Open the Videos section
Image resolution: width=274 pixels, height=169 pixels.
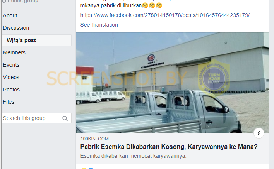point(11,77)
